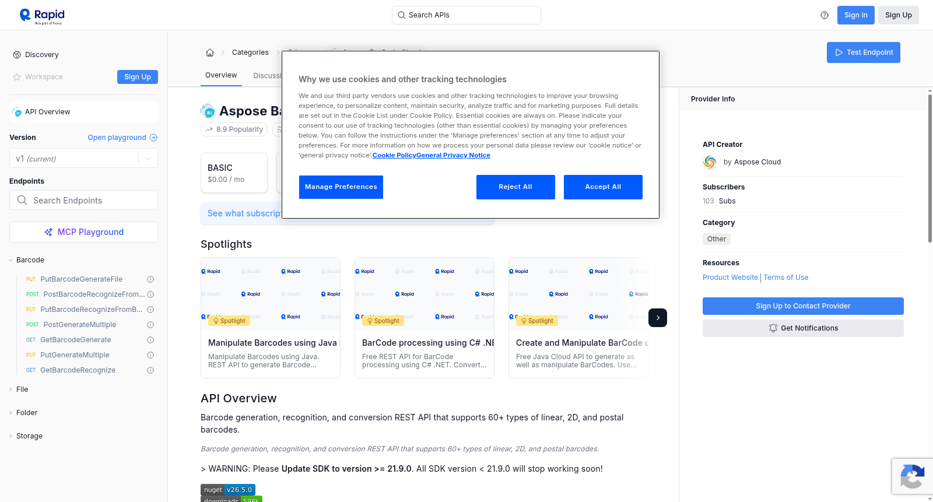Click header Sign Up button
The width and height of the screenshot is (933, 502).
pyautogui.click(x=899, y=15)
